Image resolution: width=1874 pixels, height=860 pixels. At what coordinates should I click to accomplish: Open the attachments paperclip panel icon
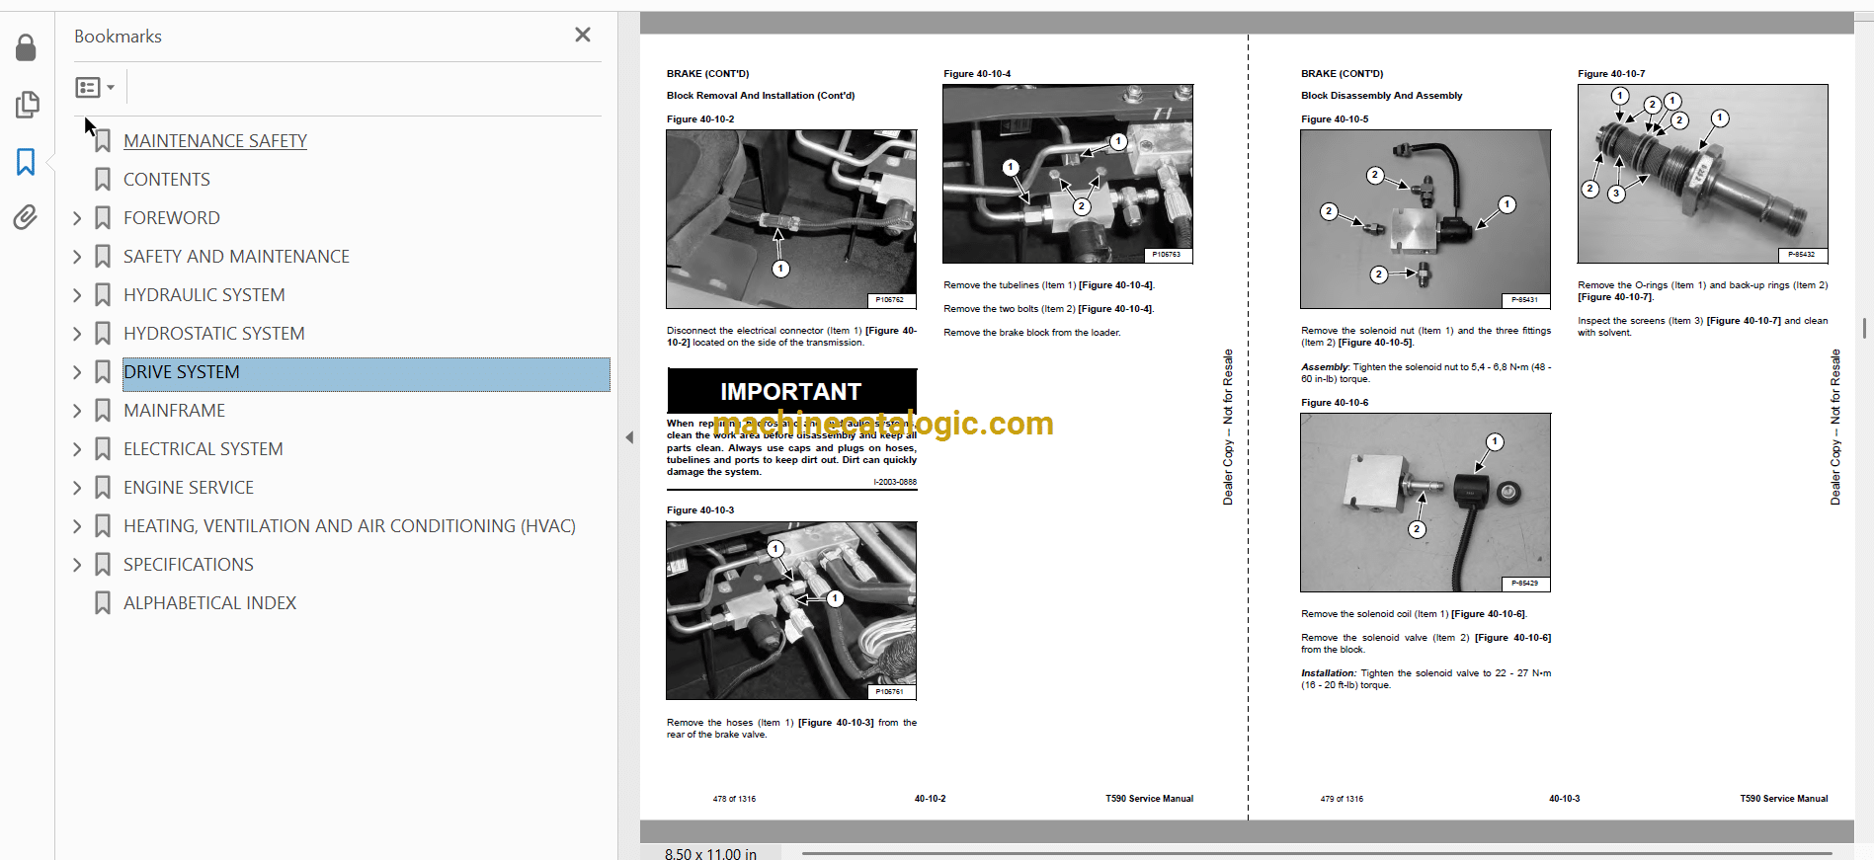pyautogui.click(x=26, y=217)
